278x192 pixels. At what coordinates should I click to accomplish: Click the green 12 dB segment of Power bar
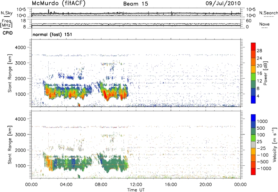pos(253,77)
